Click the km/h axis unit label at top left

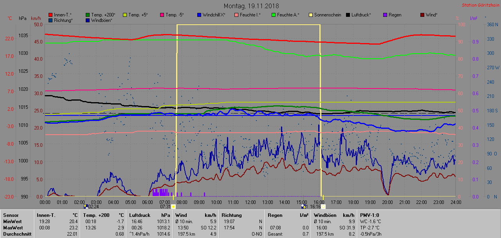click(36, 18)
